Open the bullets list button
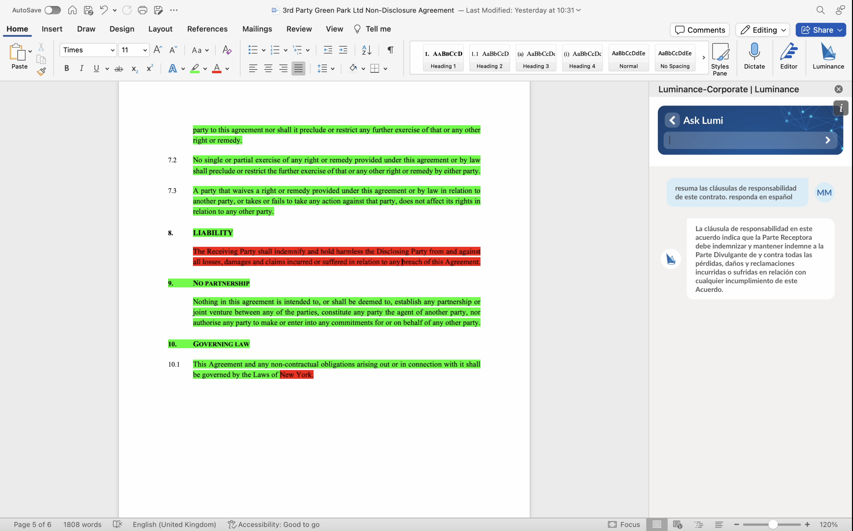 (253, 50)
